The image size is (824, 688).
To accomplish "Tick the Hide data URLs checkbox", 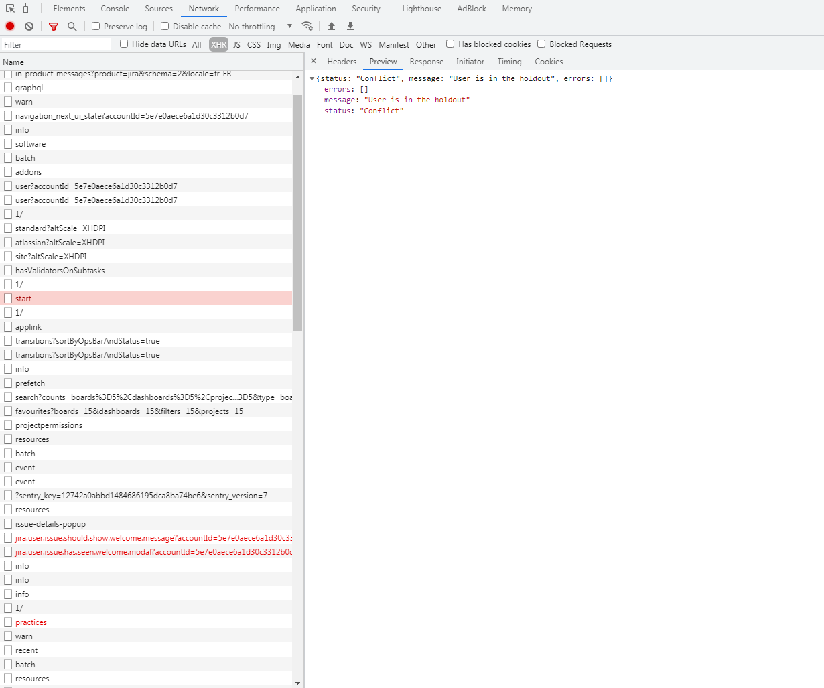I will (124, 44).
